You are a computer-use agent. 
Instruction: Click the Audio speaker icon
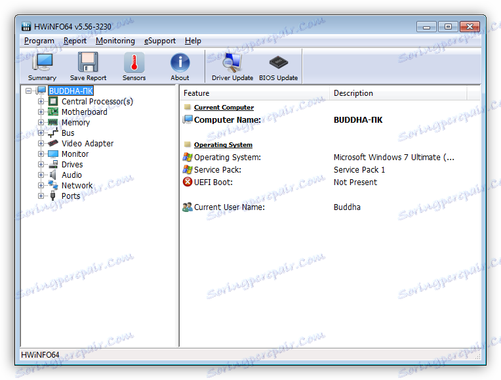(x=53, y=175)
